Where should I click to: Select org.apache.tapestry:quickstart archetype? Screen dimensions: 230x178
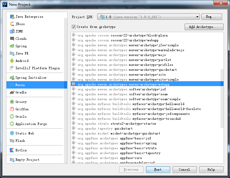[105, 129]
